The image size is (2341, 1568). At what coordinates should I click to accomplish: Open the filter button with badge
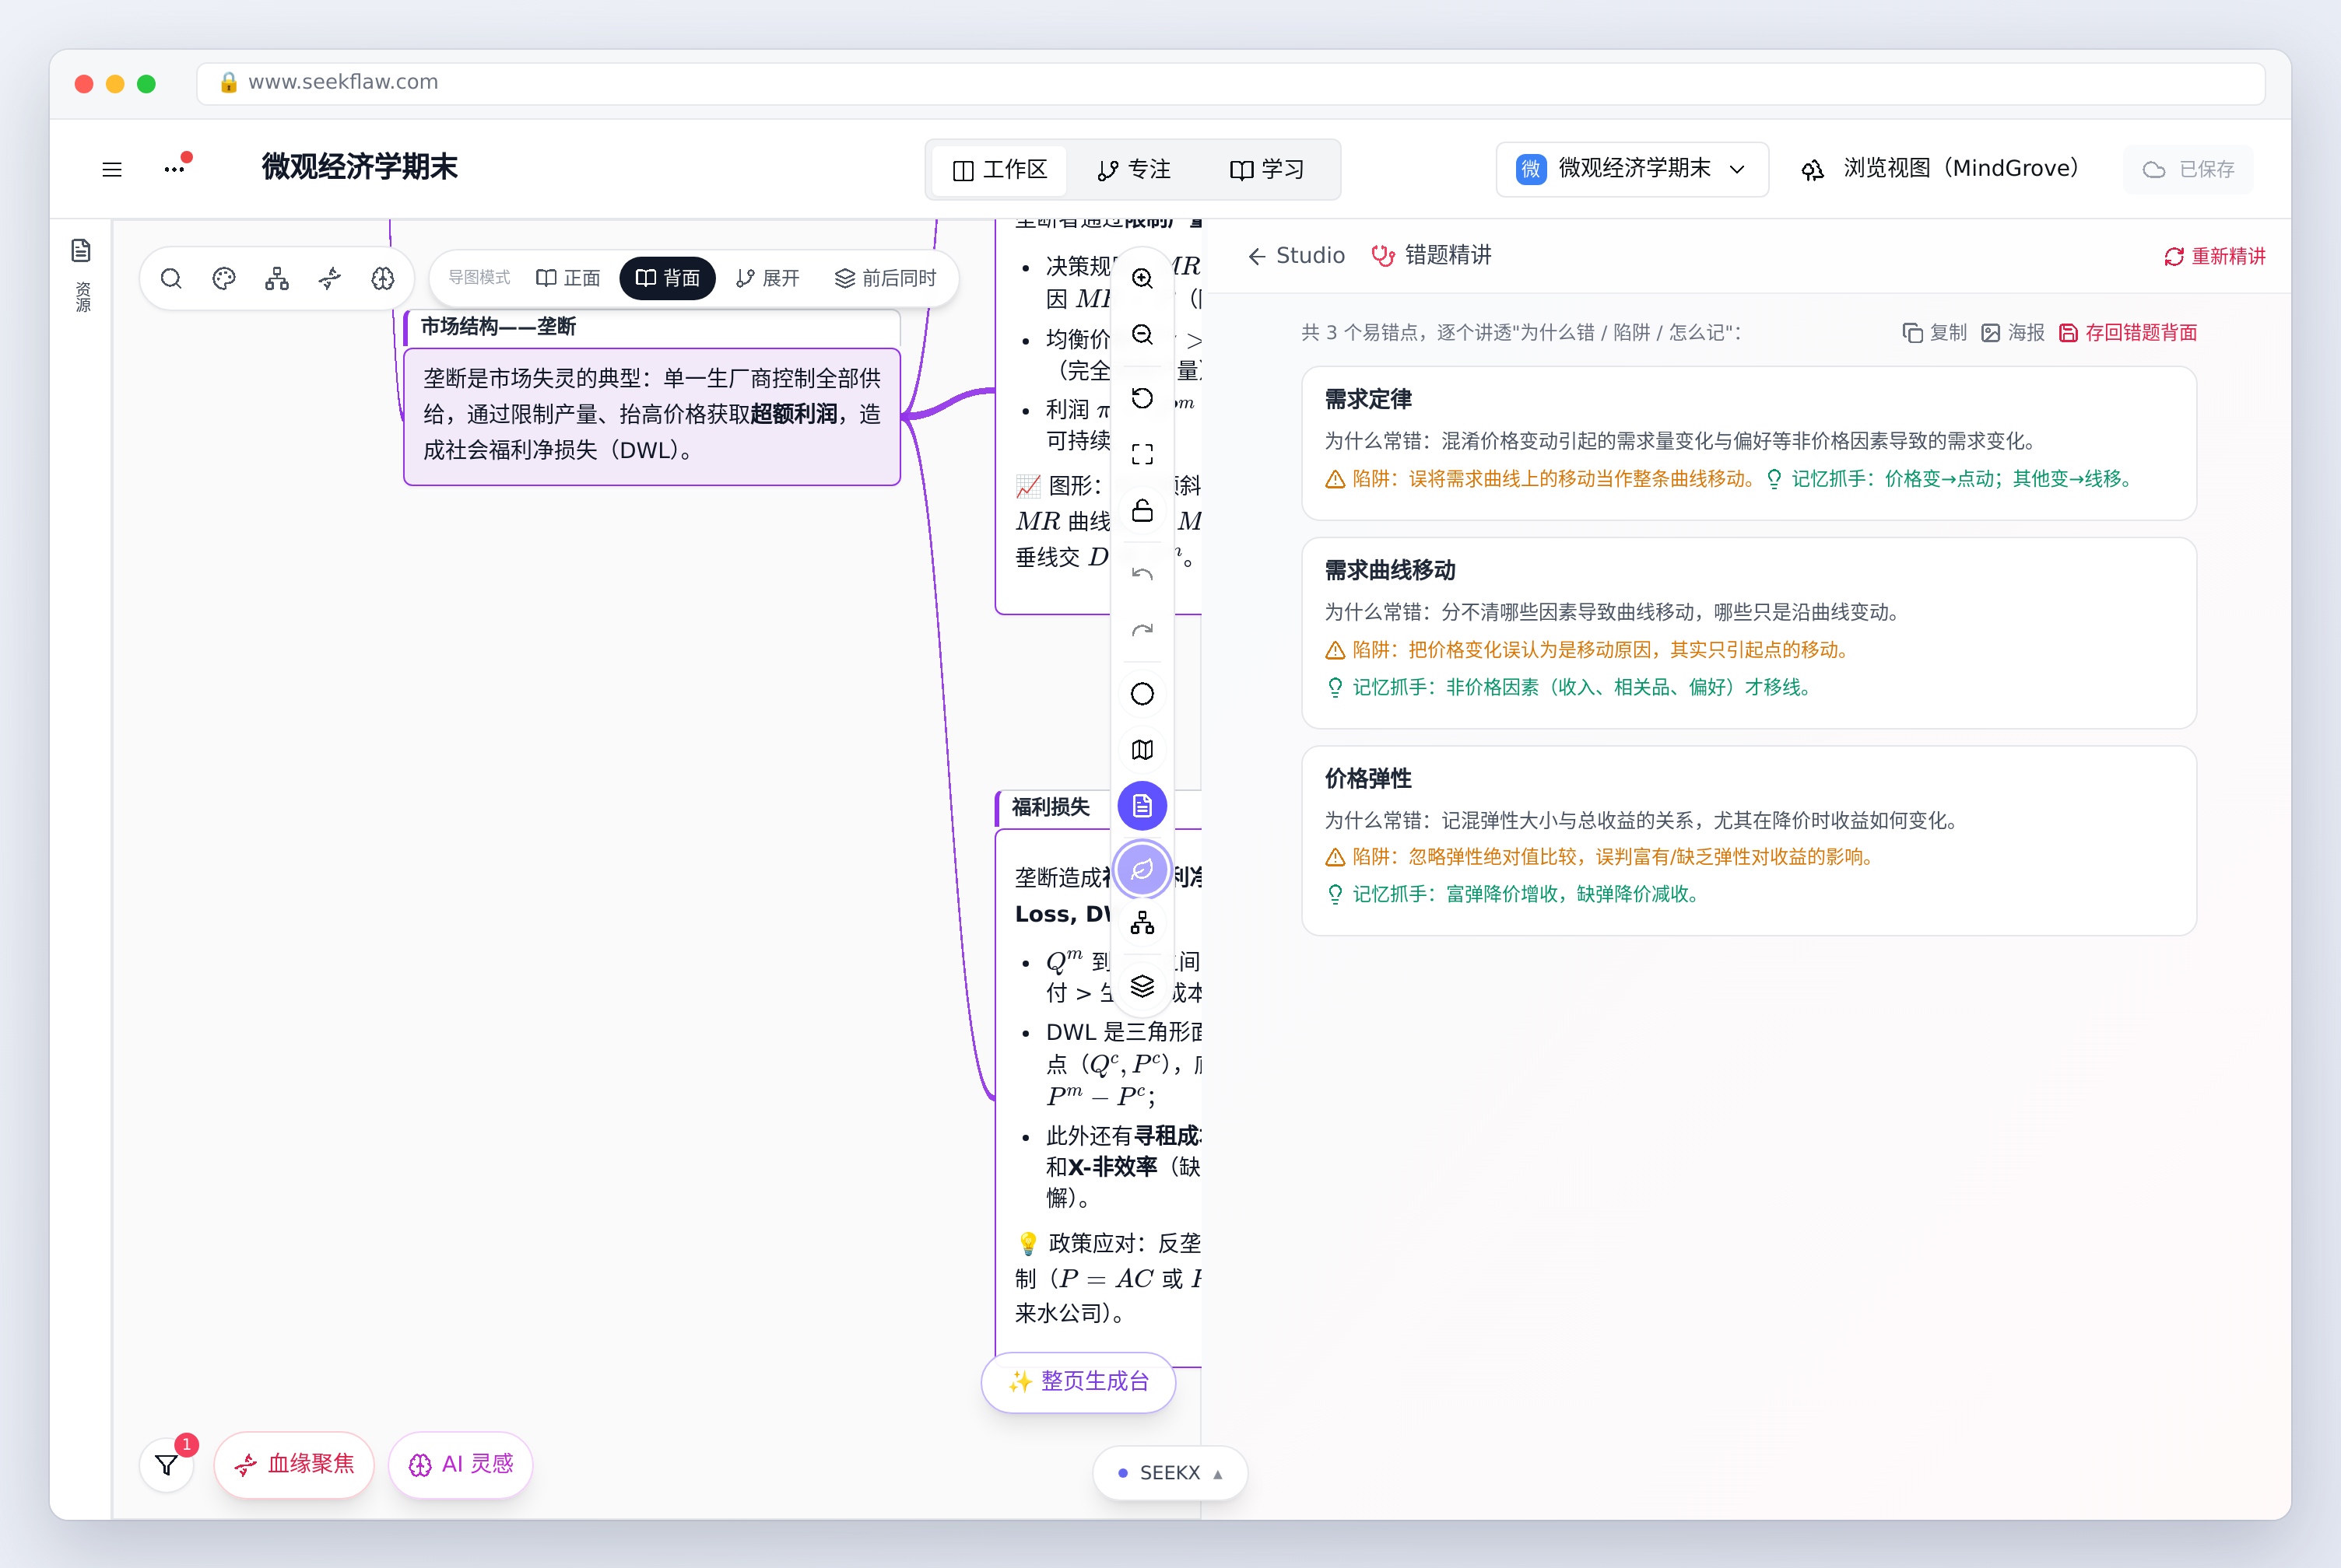point(167,1465)
